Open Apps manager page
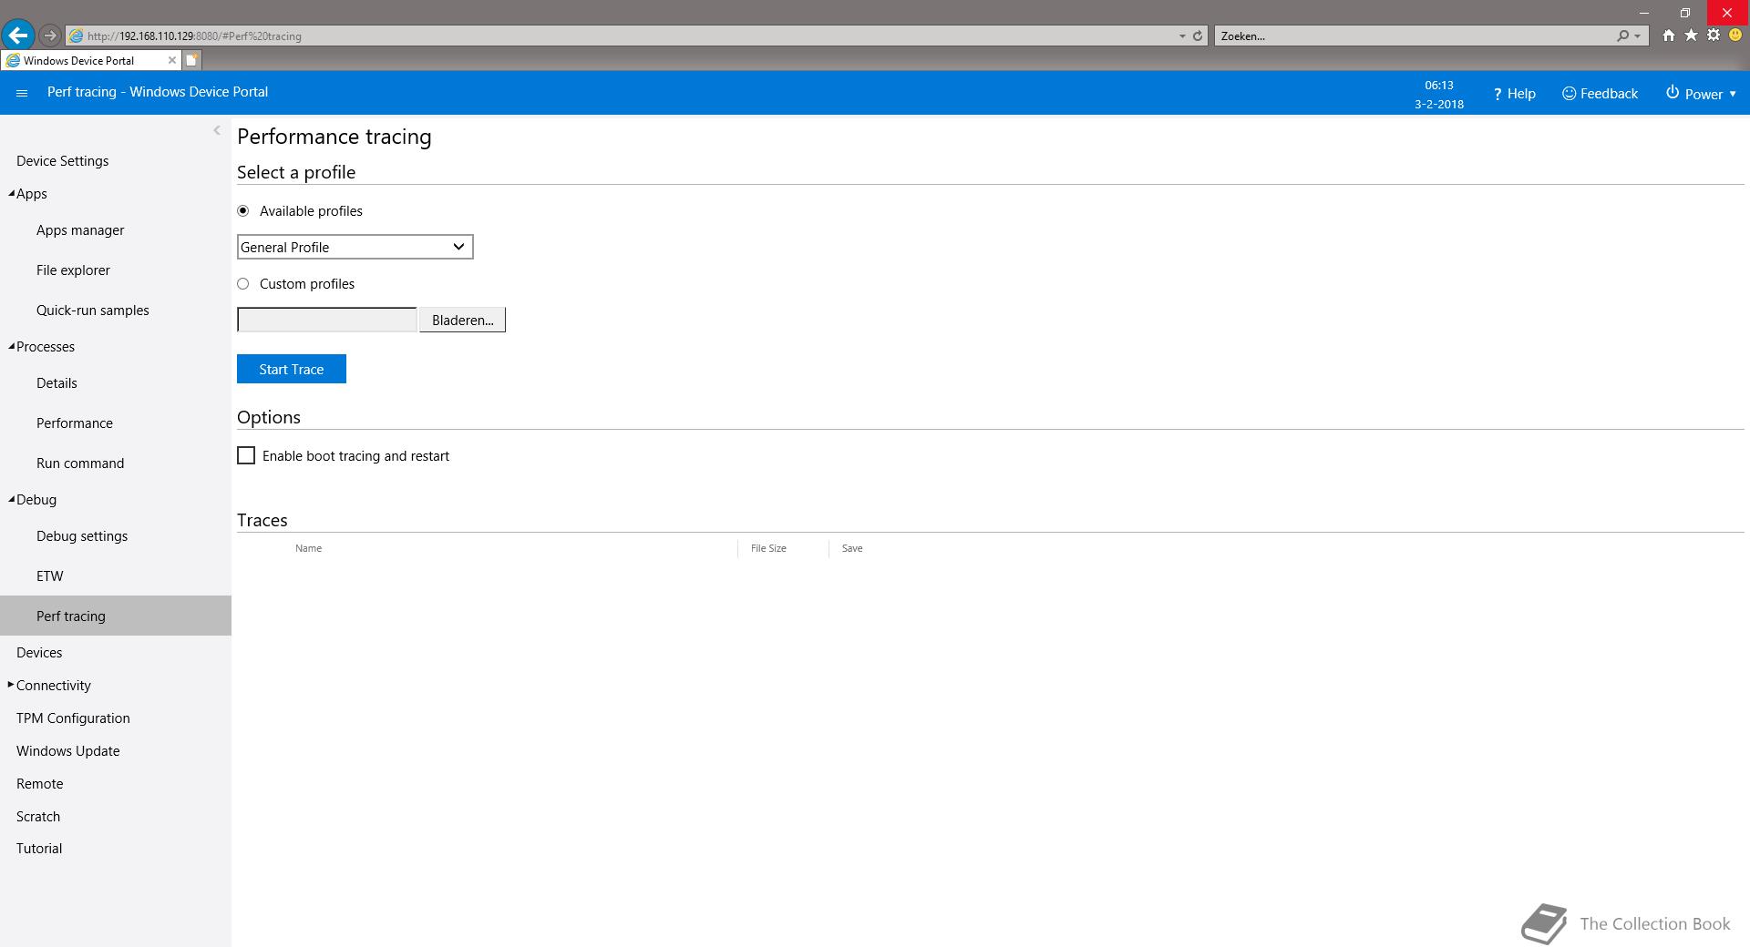 click(x=80, y=230)
